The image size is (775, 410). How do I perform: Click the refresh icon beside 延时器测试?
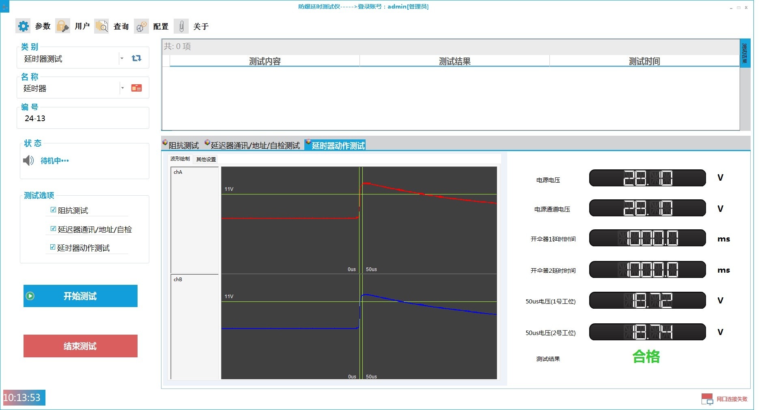click(136, 58)
